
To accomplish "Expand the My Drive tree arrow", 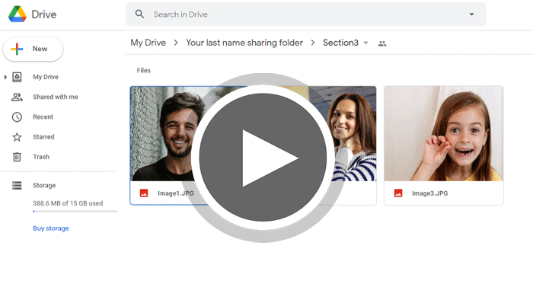I will (5, 77).
